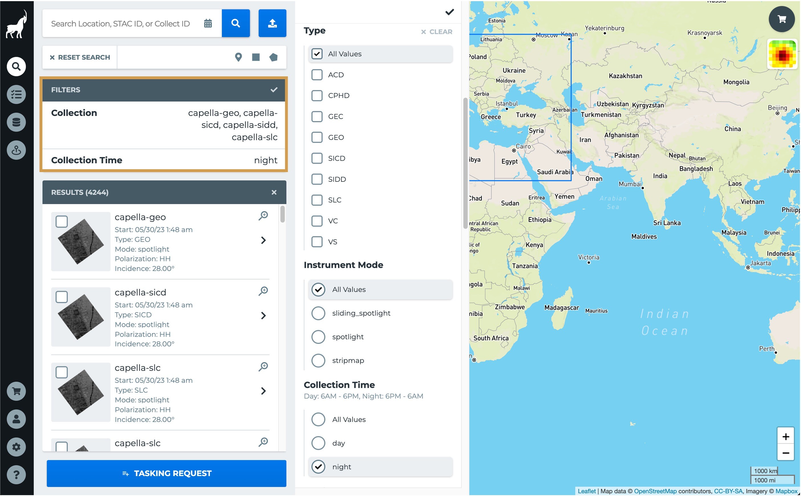The image size is (801, 496).
Task: Select the spotlight instrument mode
Action: pyautogui.click(x=318, y=337)
